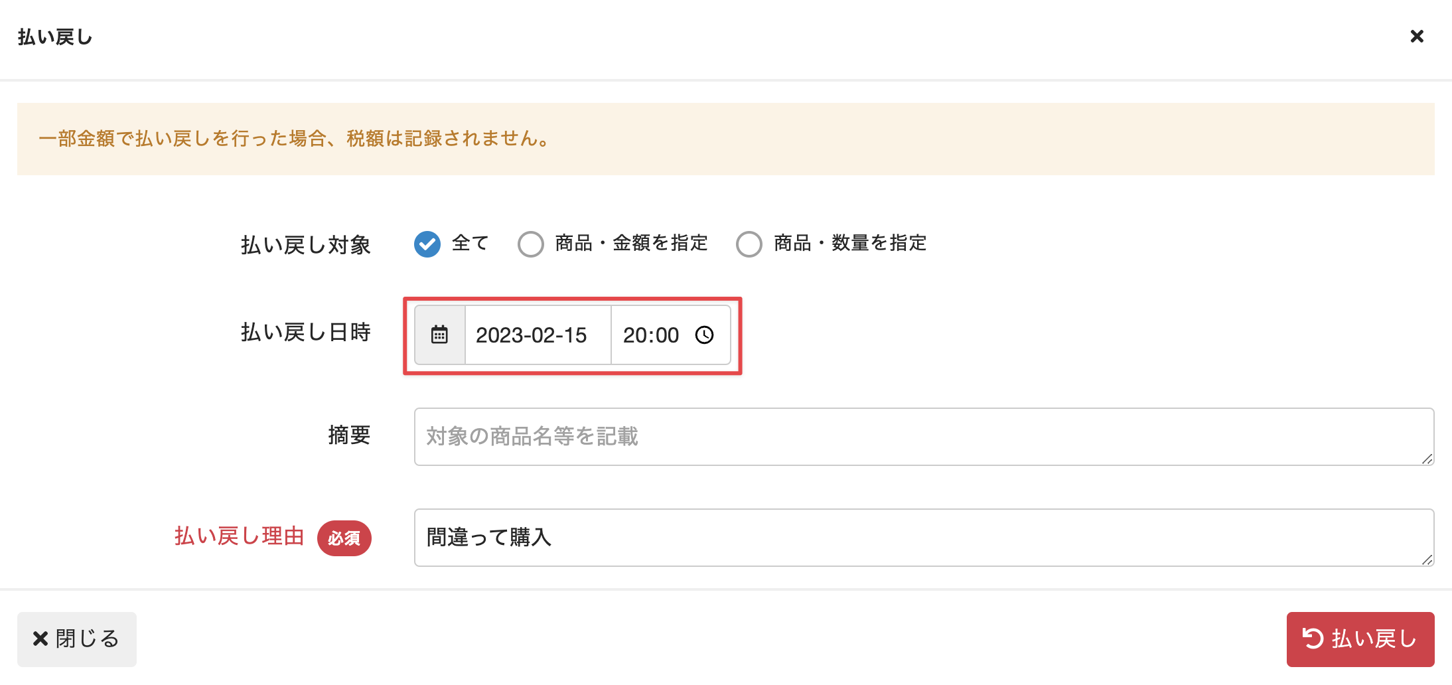
Task: Click the red 払い戻し理由 label
Action: [x=239, y=536]
